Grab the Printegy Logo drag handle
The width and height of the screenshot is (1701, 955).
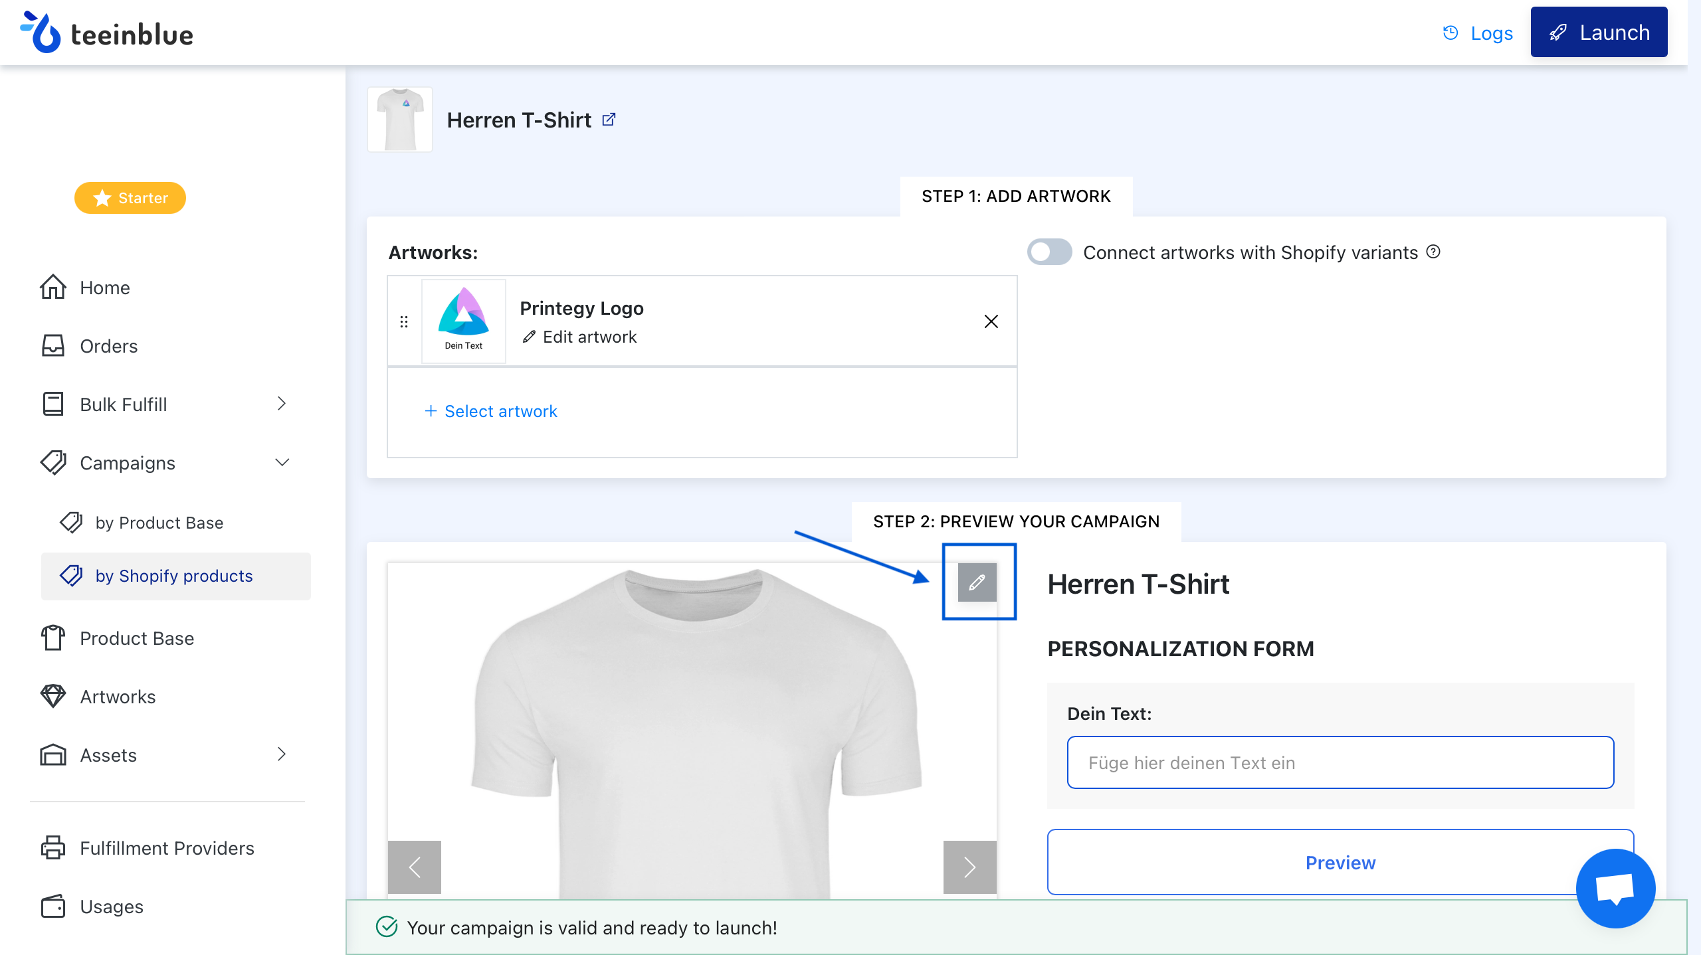tap(404, 321)
